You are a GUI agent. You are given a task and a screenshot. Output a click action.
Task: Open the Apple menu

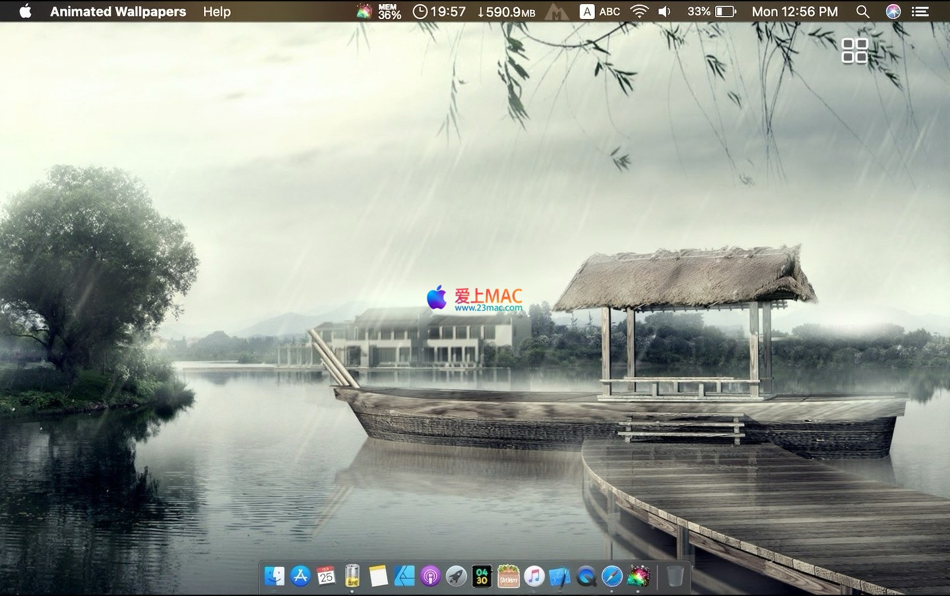pos(25,11)
